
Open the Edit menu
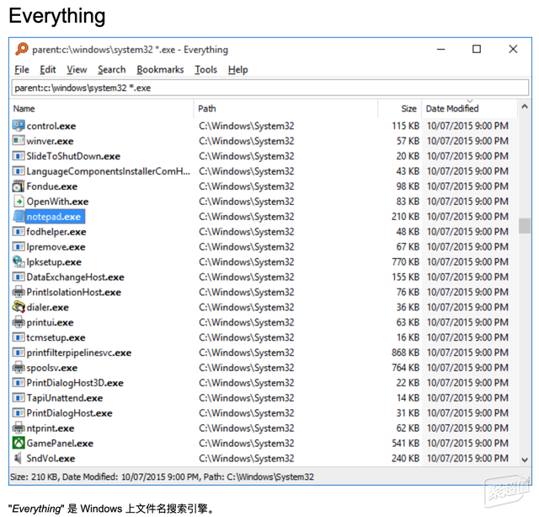pyautogui.click(x=48, y=69)
